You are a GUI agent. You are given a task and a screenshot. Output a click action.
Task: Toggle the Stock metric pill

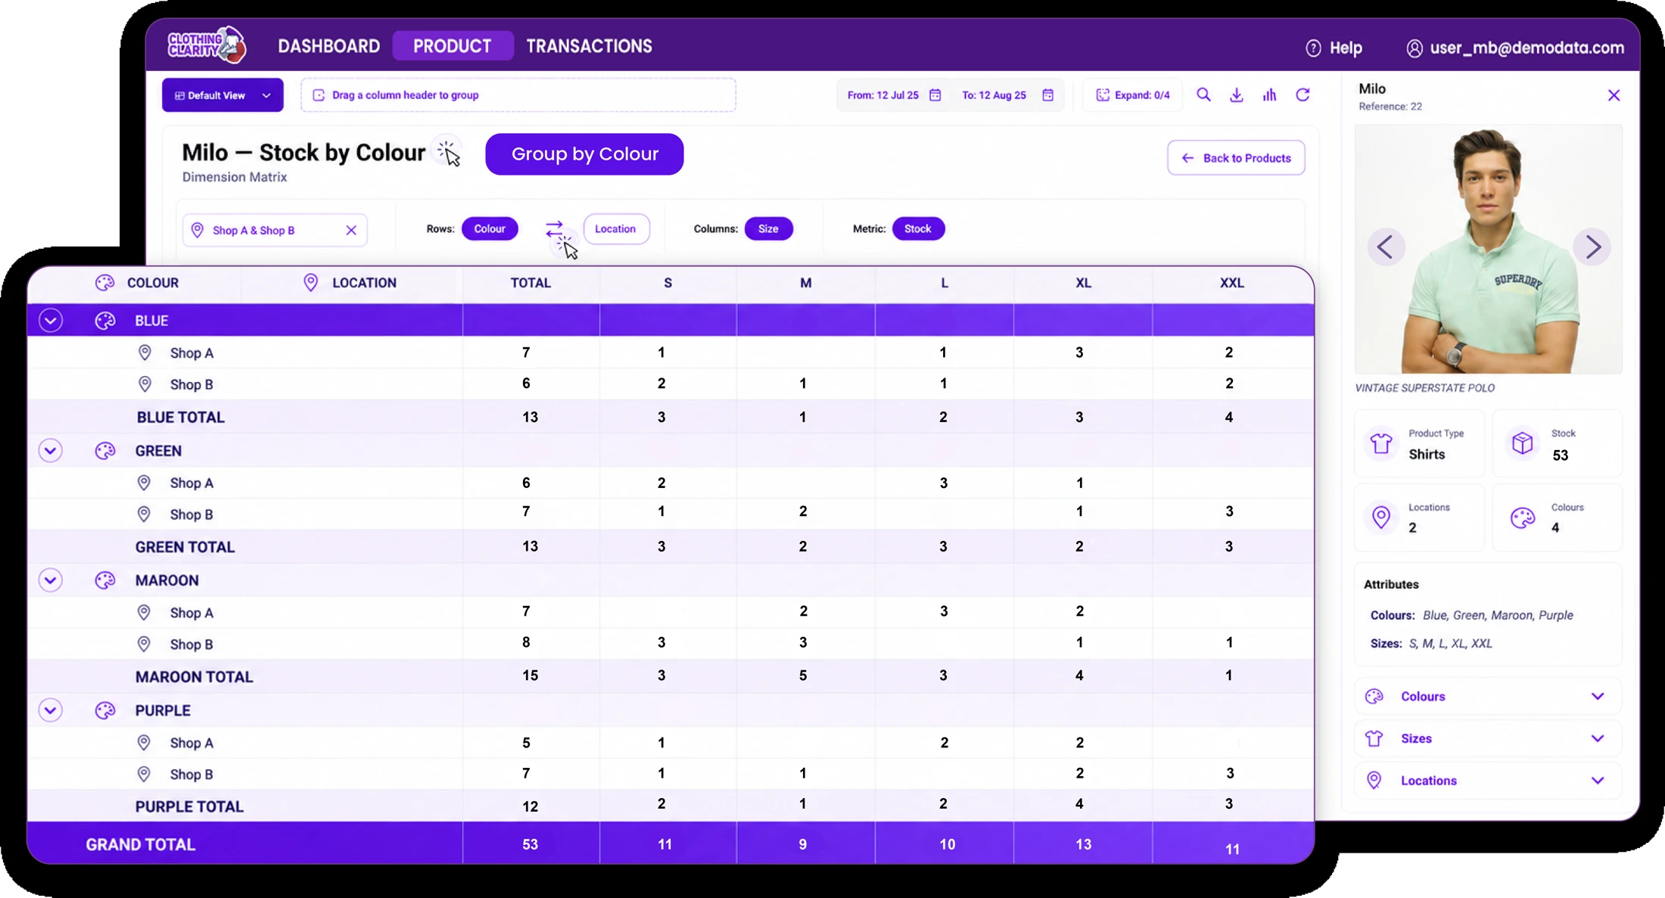(x=918, y=228)
